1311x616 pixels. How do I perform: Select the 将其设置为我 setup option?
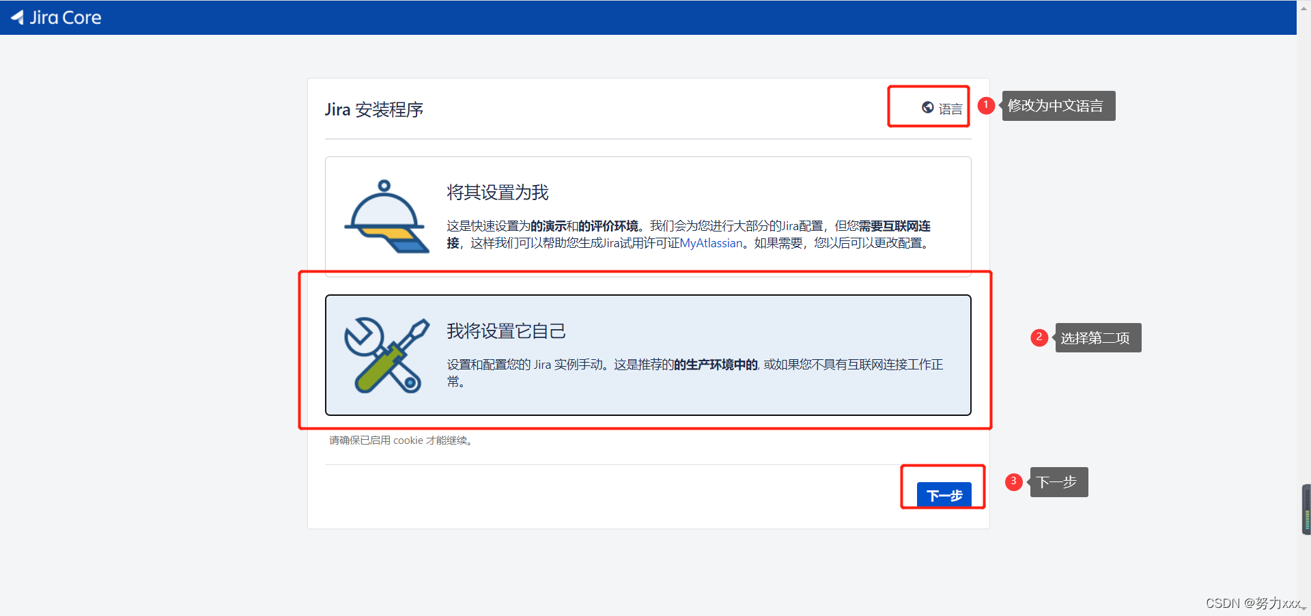pos(648,216)
